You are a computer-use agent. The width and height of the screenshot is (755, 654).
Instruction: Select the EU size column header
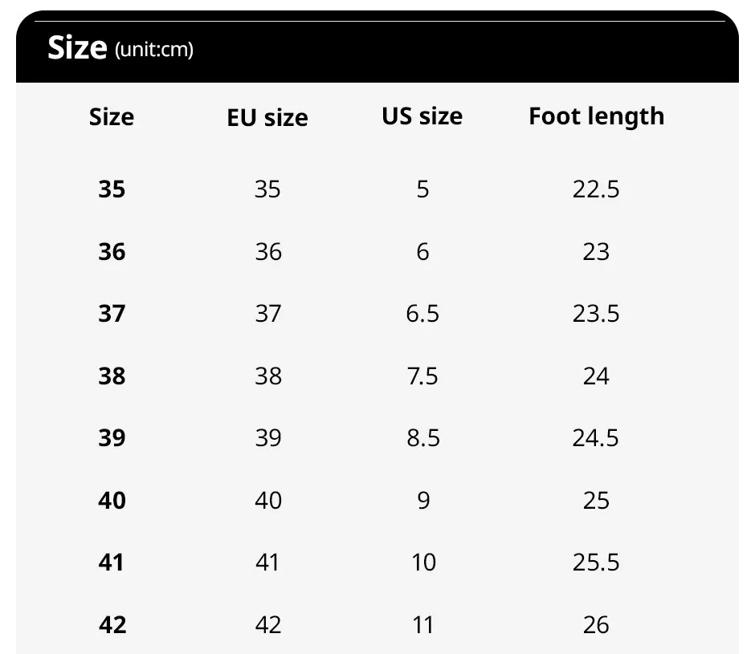click(267, 118)
